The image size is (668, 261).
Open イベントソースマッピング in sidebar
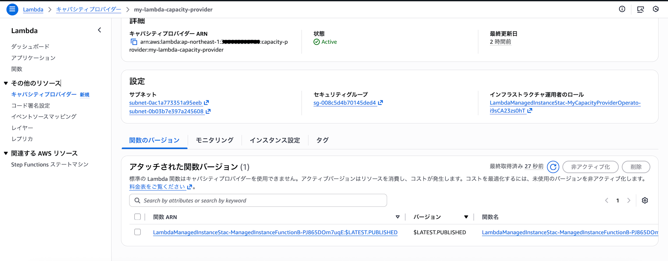[44, 116]
